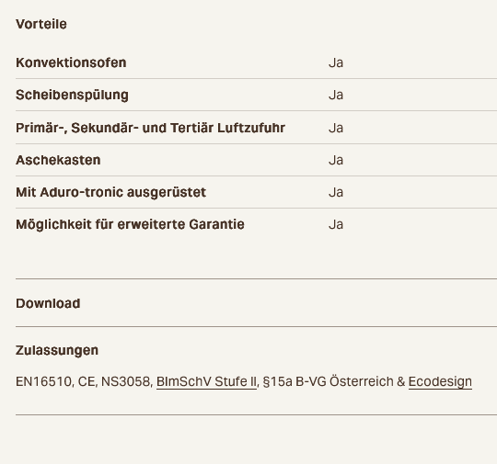The width and height of the screenshot is (497, 464).
Task: Click the Konvektionsofen row label
Action: pyautogui.click(x=71, y=62)
